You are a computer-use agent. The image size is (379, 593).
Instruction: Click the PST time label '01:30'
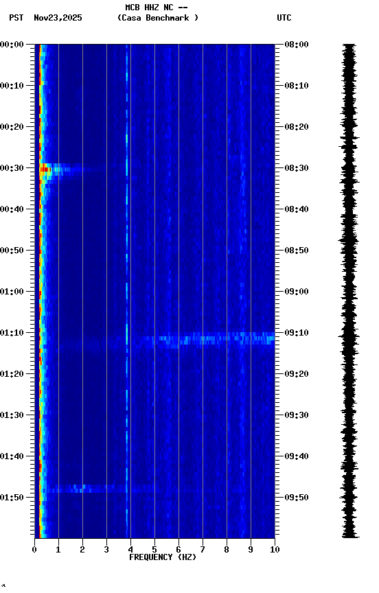(x=12, y=415)
